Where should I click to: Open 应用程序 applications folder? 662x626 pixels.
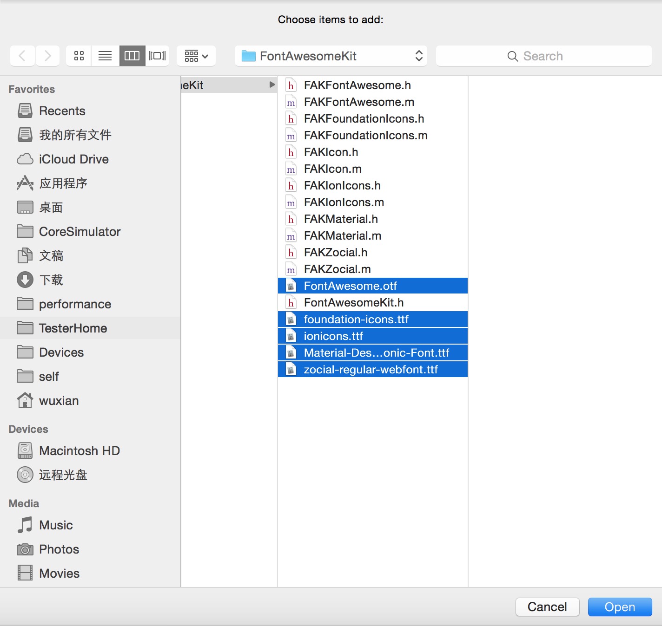90,183
